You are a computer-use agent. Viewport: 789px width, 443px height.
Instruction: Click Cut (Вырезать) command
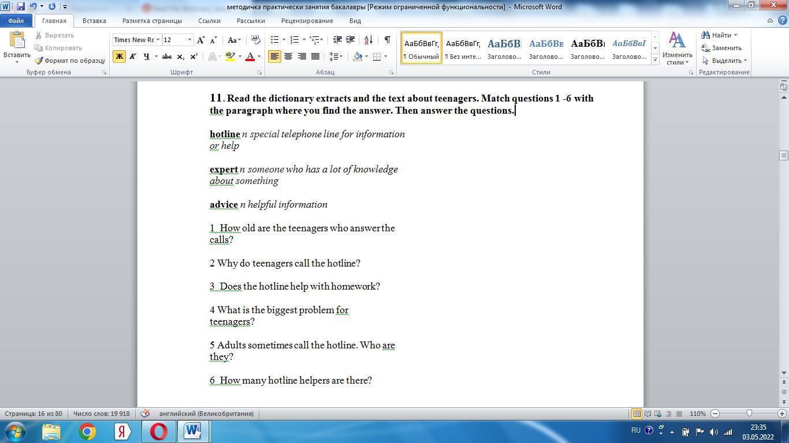pyautogui.click(x=55, y=35)
